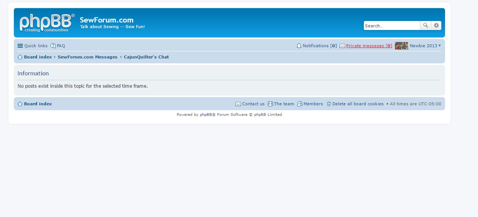Open CajunQuilter's Chat breadcrumb
This screenshot has height=217, width=478.
[x=146, y=57]
